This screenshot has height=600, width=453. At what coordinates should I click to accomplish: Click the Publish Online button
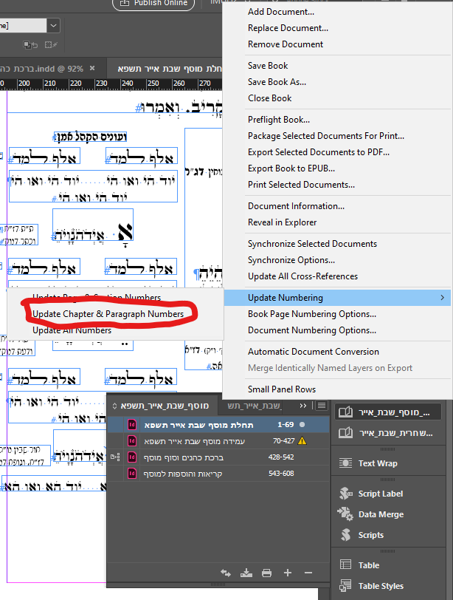[x=153, y=3]
